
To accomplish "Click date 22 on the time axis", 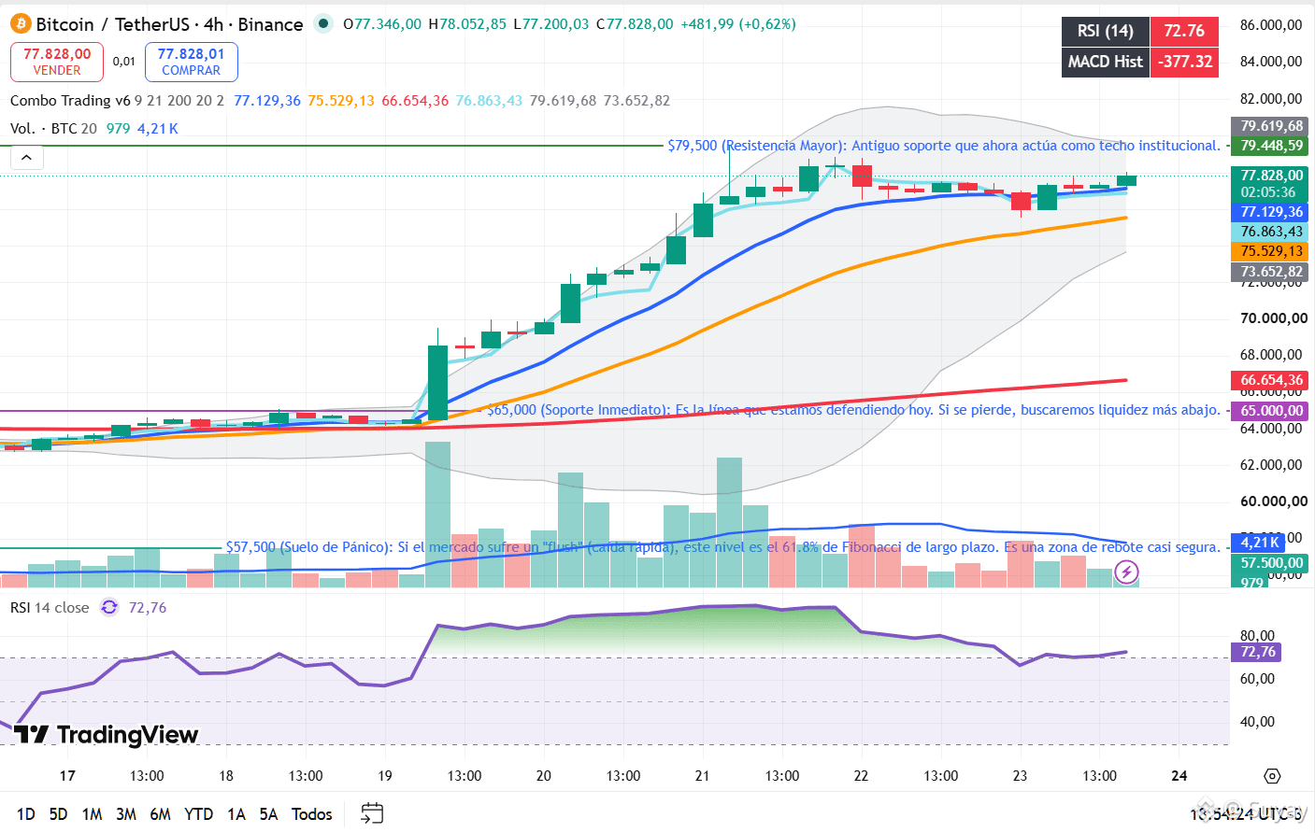I will (x=861, y=776).
